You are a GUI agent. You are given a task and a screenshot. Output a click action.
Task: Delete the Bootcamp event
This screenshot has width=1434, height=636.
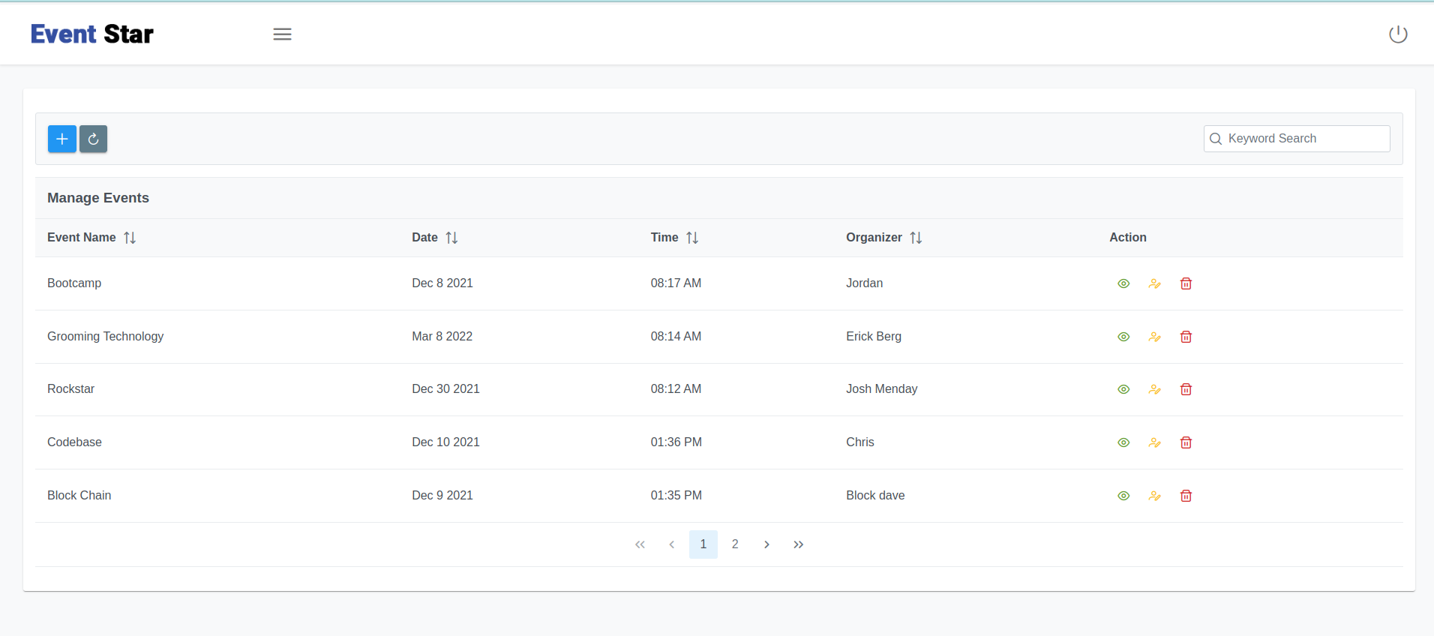point(1186,283)
